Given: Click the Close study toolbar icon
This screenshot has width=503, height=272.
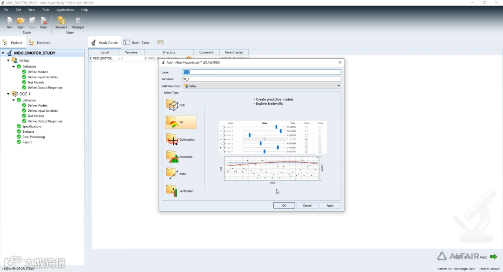Looking at the screenshot, I should 43,21.
